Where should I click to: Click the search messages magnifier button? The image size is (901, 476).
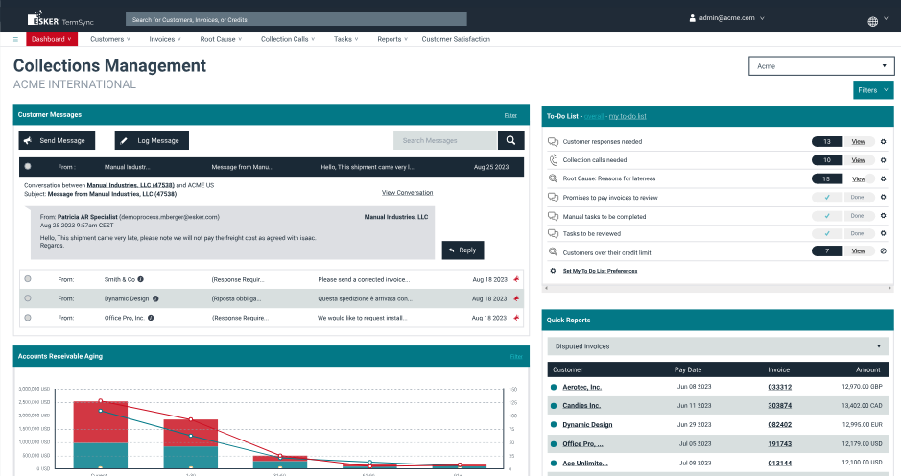click(x=510, y=140)
